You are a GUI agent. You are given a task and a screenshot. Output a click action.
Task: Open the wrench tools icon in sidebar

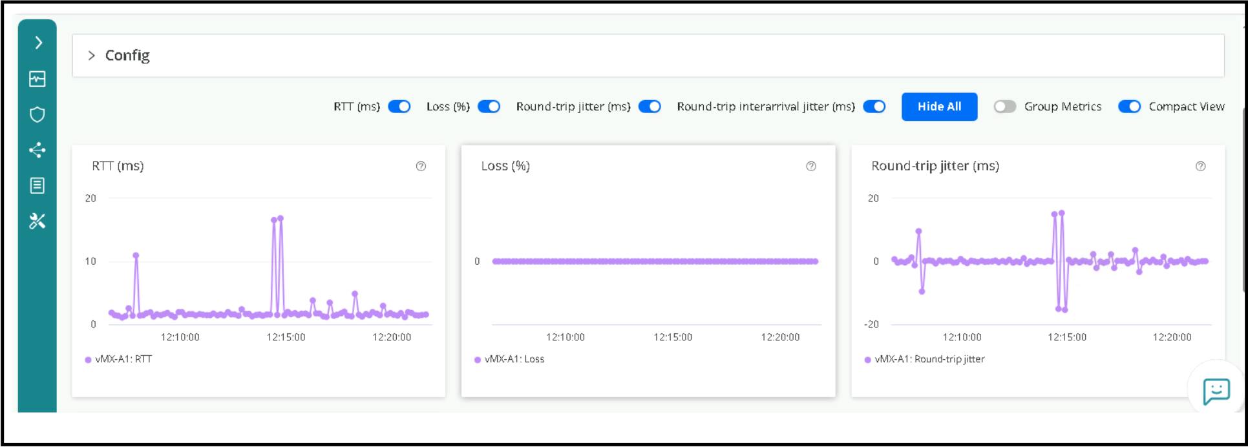37,222
